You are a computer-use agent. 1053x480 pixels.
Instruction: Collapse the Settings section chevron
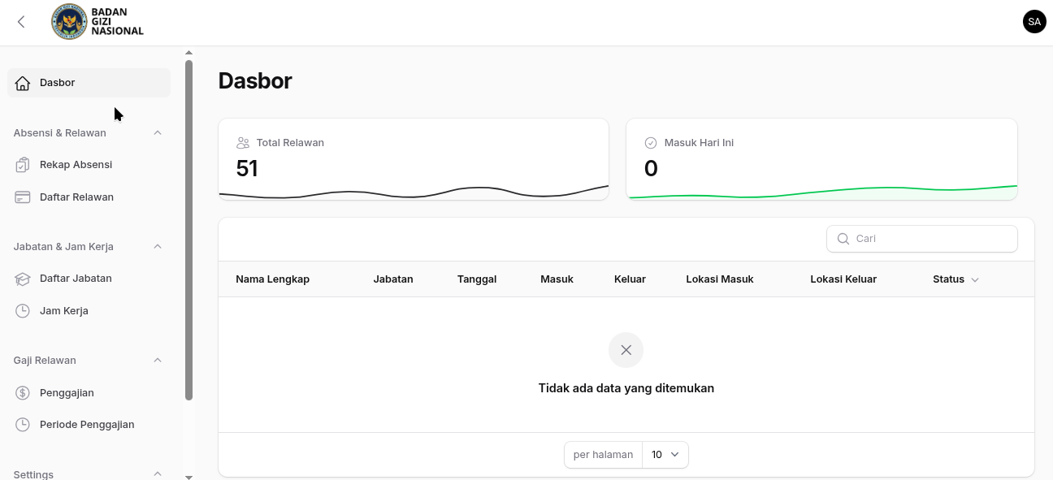(x=158, y=474)
